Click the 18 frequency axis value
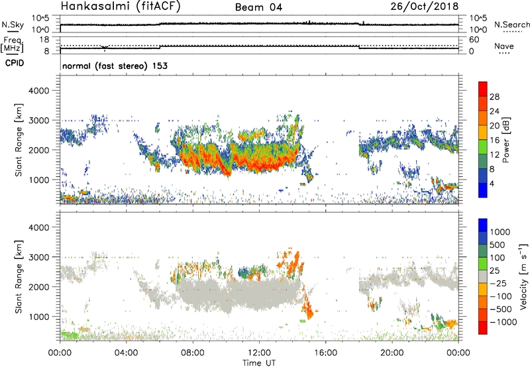This screenshot has height=367, width=530. tap(44, 40)
